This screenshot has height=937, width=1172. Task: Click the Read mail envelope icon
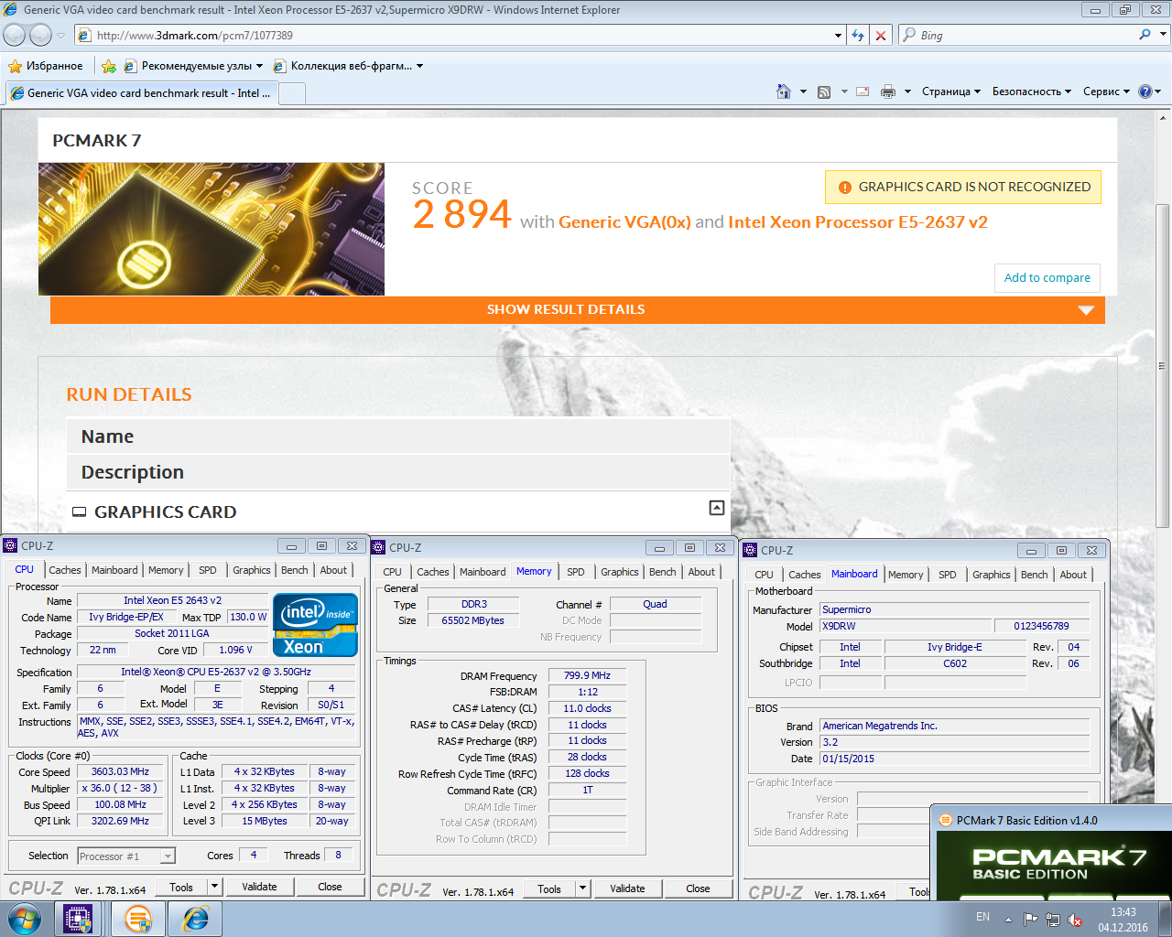(863, 92)
